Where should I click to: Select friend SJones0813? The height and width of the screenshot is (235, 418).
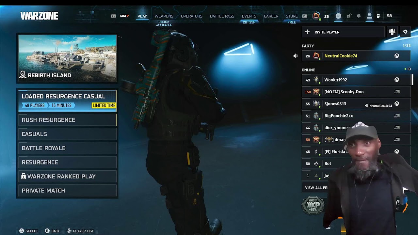pyautogui.click(x=356, y=104)
